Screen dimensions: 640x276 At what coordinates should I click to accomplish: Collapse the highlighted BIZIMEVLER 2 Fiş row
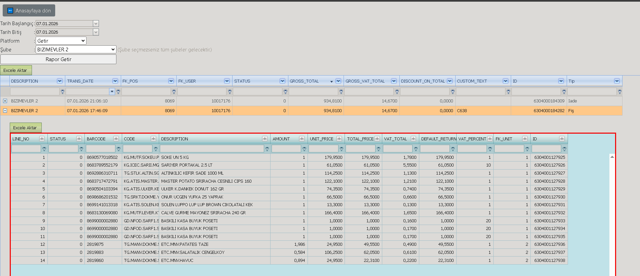(5, 110)
